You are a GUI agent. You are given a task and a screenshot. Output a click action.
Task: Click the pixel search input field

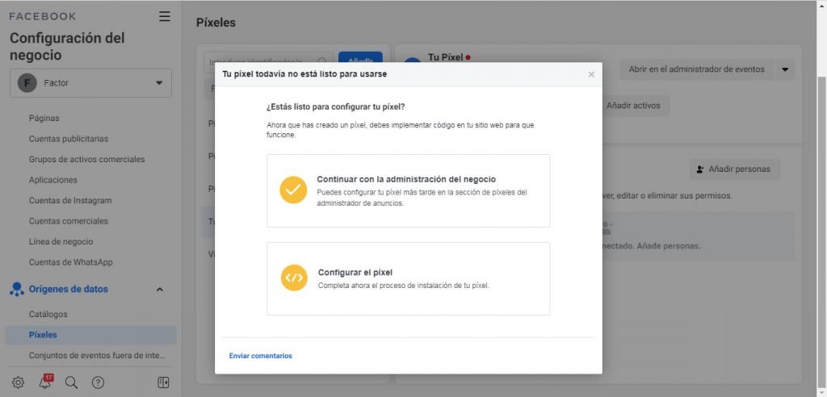click(x=268, y=58)
